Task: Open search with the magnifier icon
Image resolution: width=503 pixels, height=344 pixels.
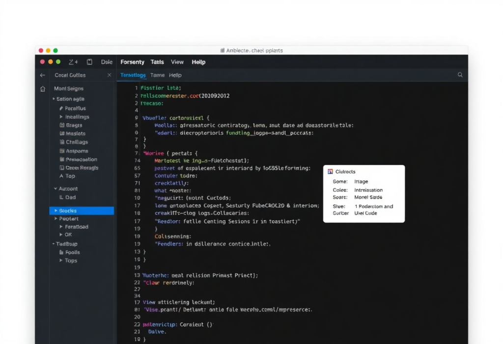Action: pos(460,75)
